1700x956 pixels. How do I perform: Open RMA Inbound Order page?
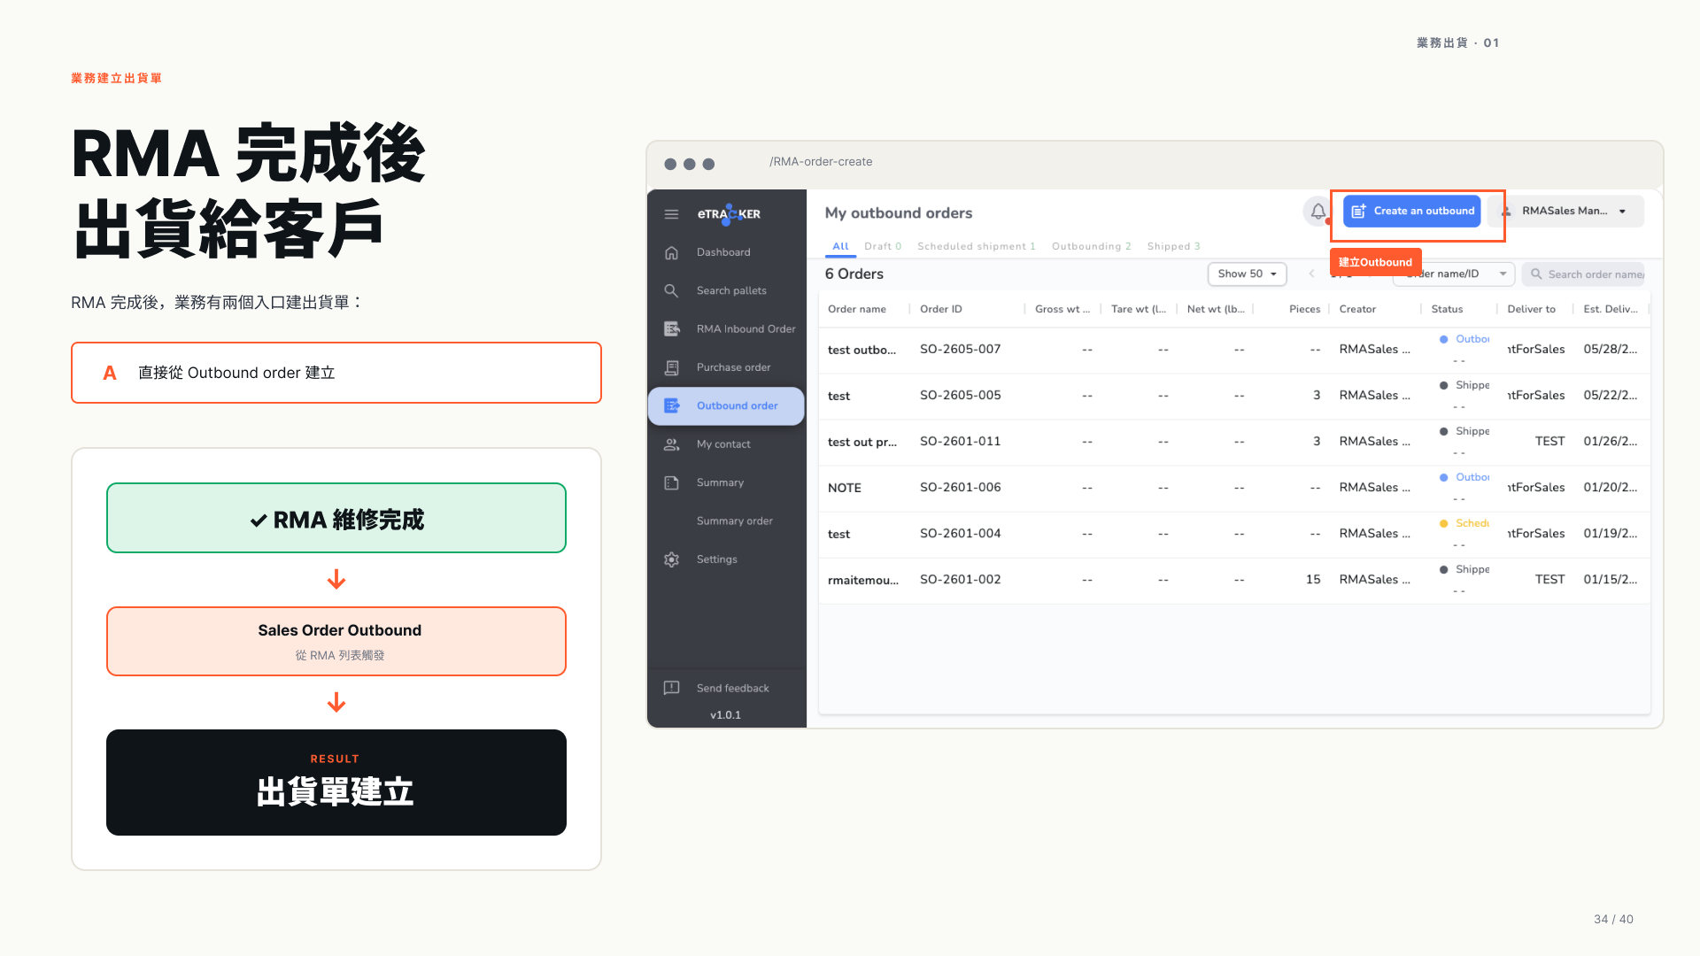coord(746,329)
